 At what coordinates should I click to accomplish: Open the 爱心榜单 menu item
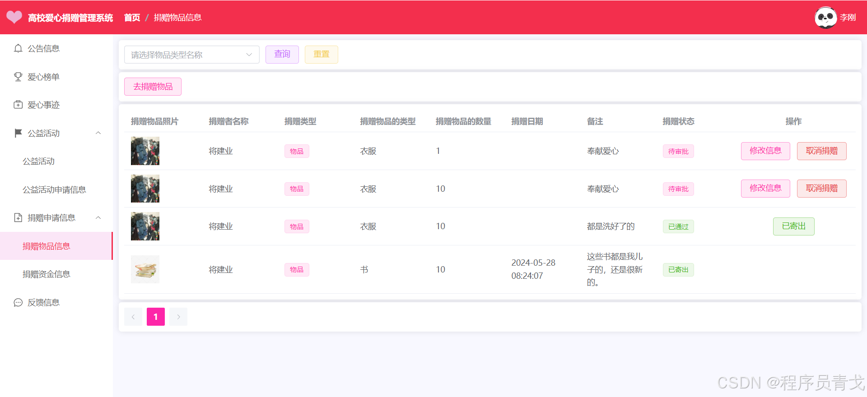pos(56,77)
